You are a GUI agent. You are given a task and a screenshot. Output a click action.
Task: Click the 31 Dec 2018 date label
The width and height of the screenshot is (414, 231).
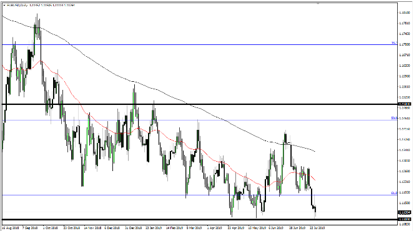(134, 228)
